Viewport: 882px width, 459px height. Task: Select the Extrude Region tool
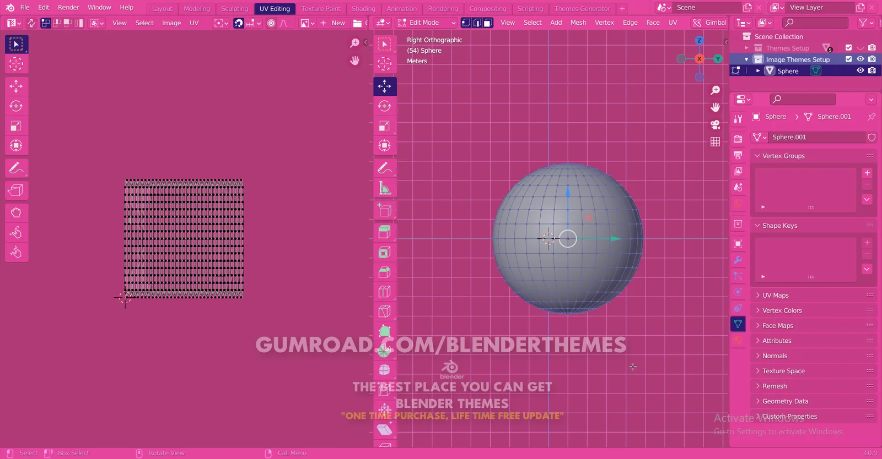[385, 232]
